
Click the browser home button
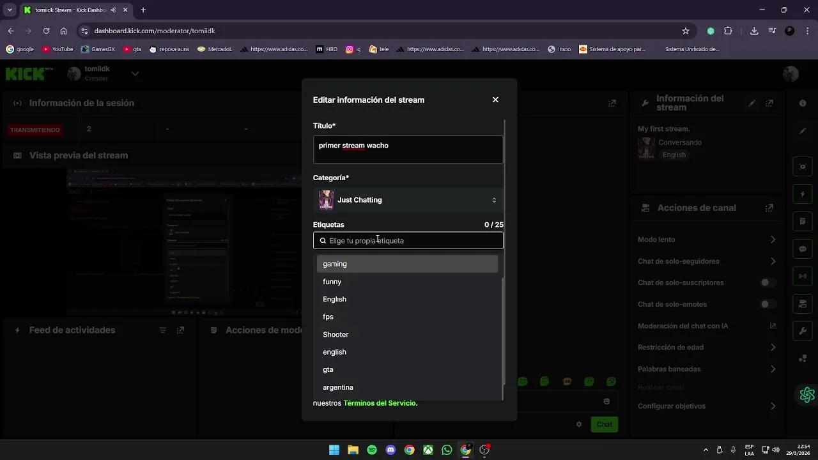point(64,31)
